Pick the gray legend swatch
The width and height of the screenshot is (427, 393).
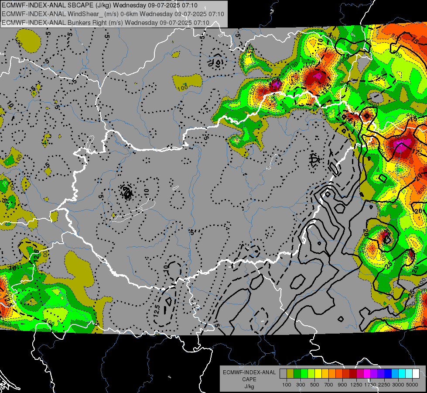tap(283, 374)
